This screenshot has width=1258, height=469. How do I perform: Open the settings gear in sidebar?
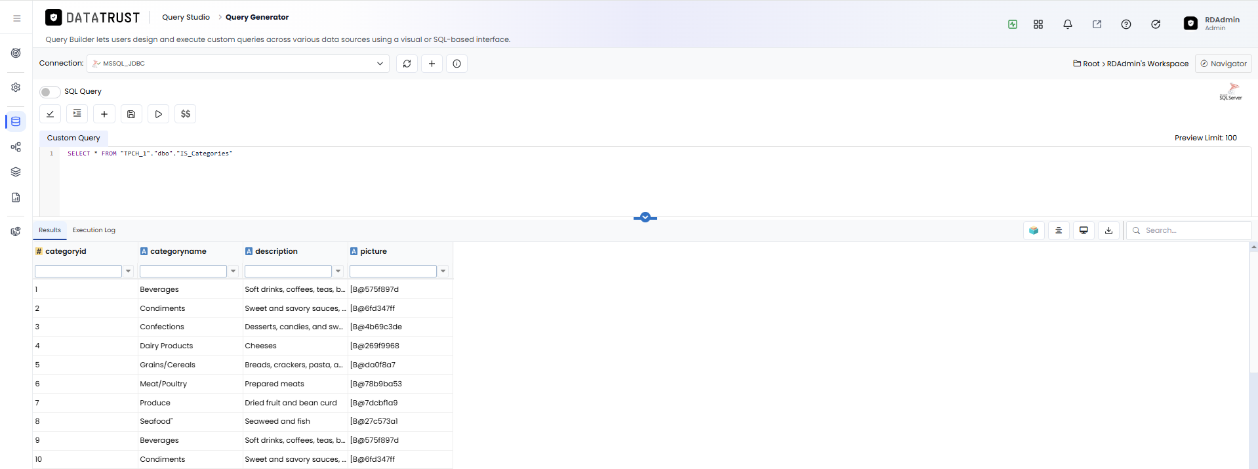pos(16,87)
